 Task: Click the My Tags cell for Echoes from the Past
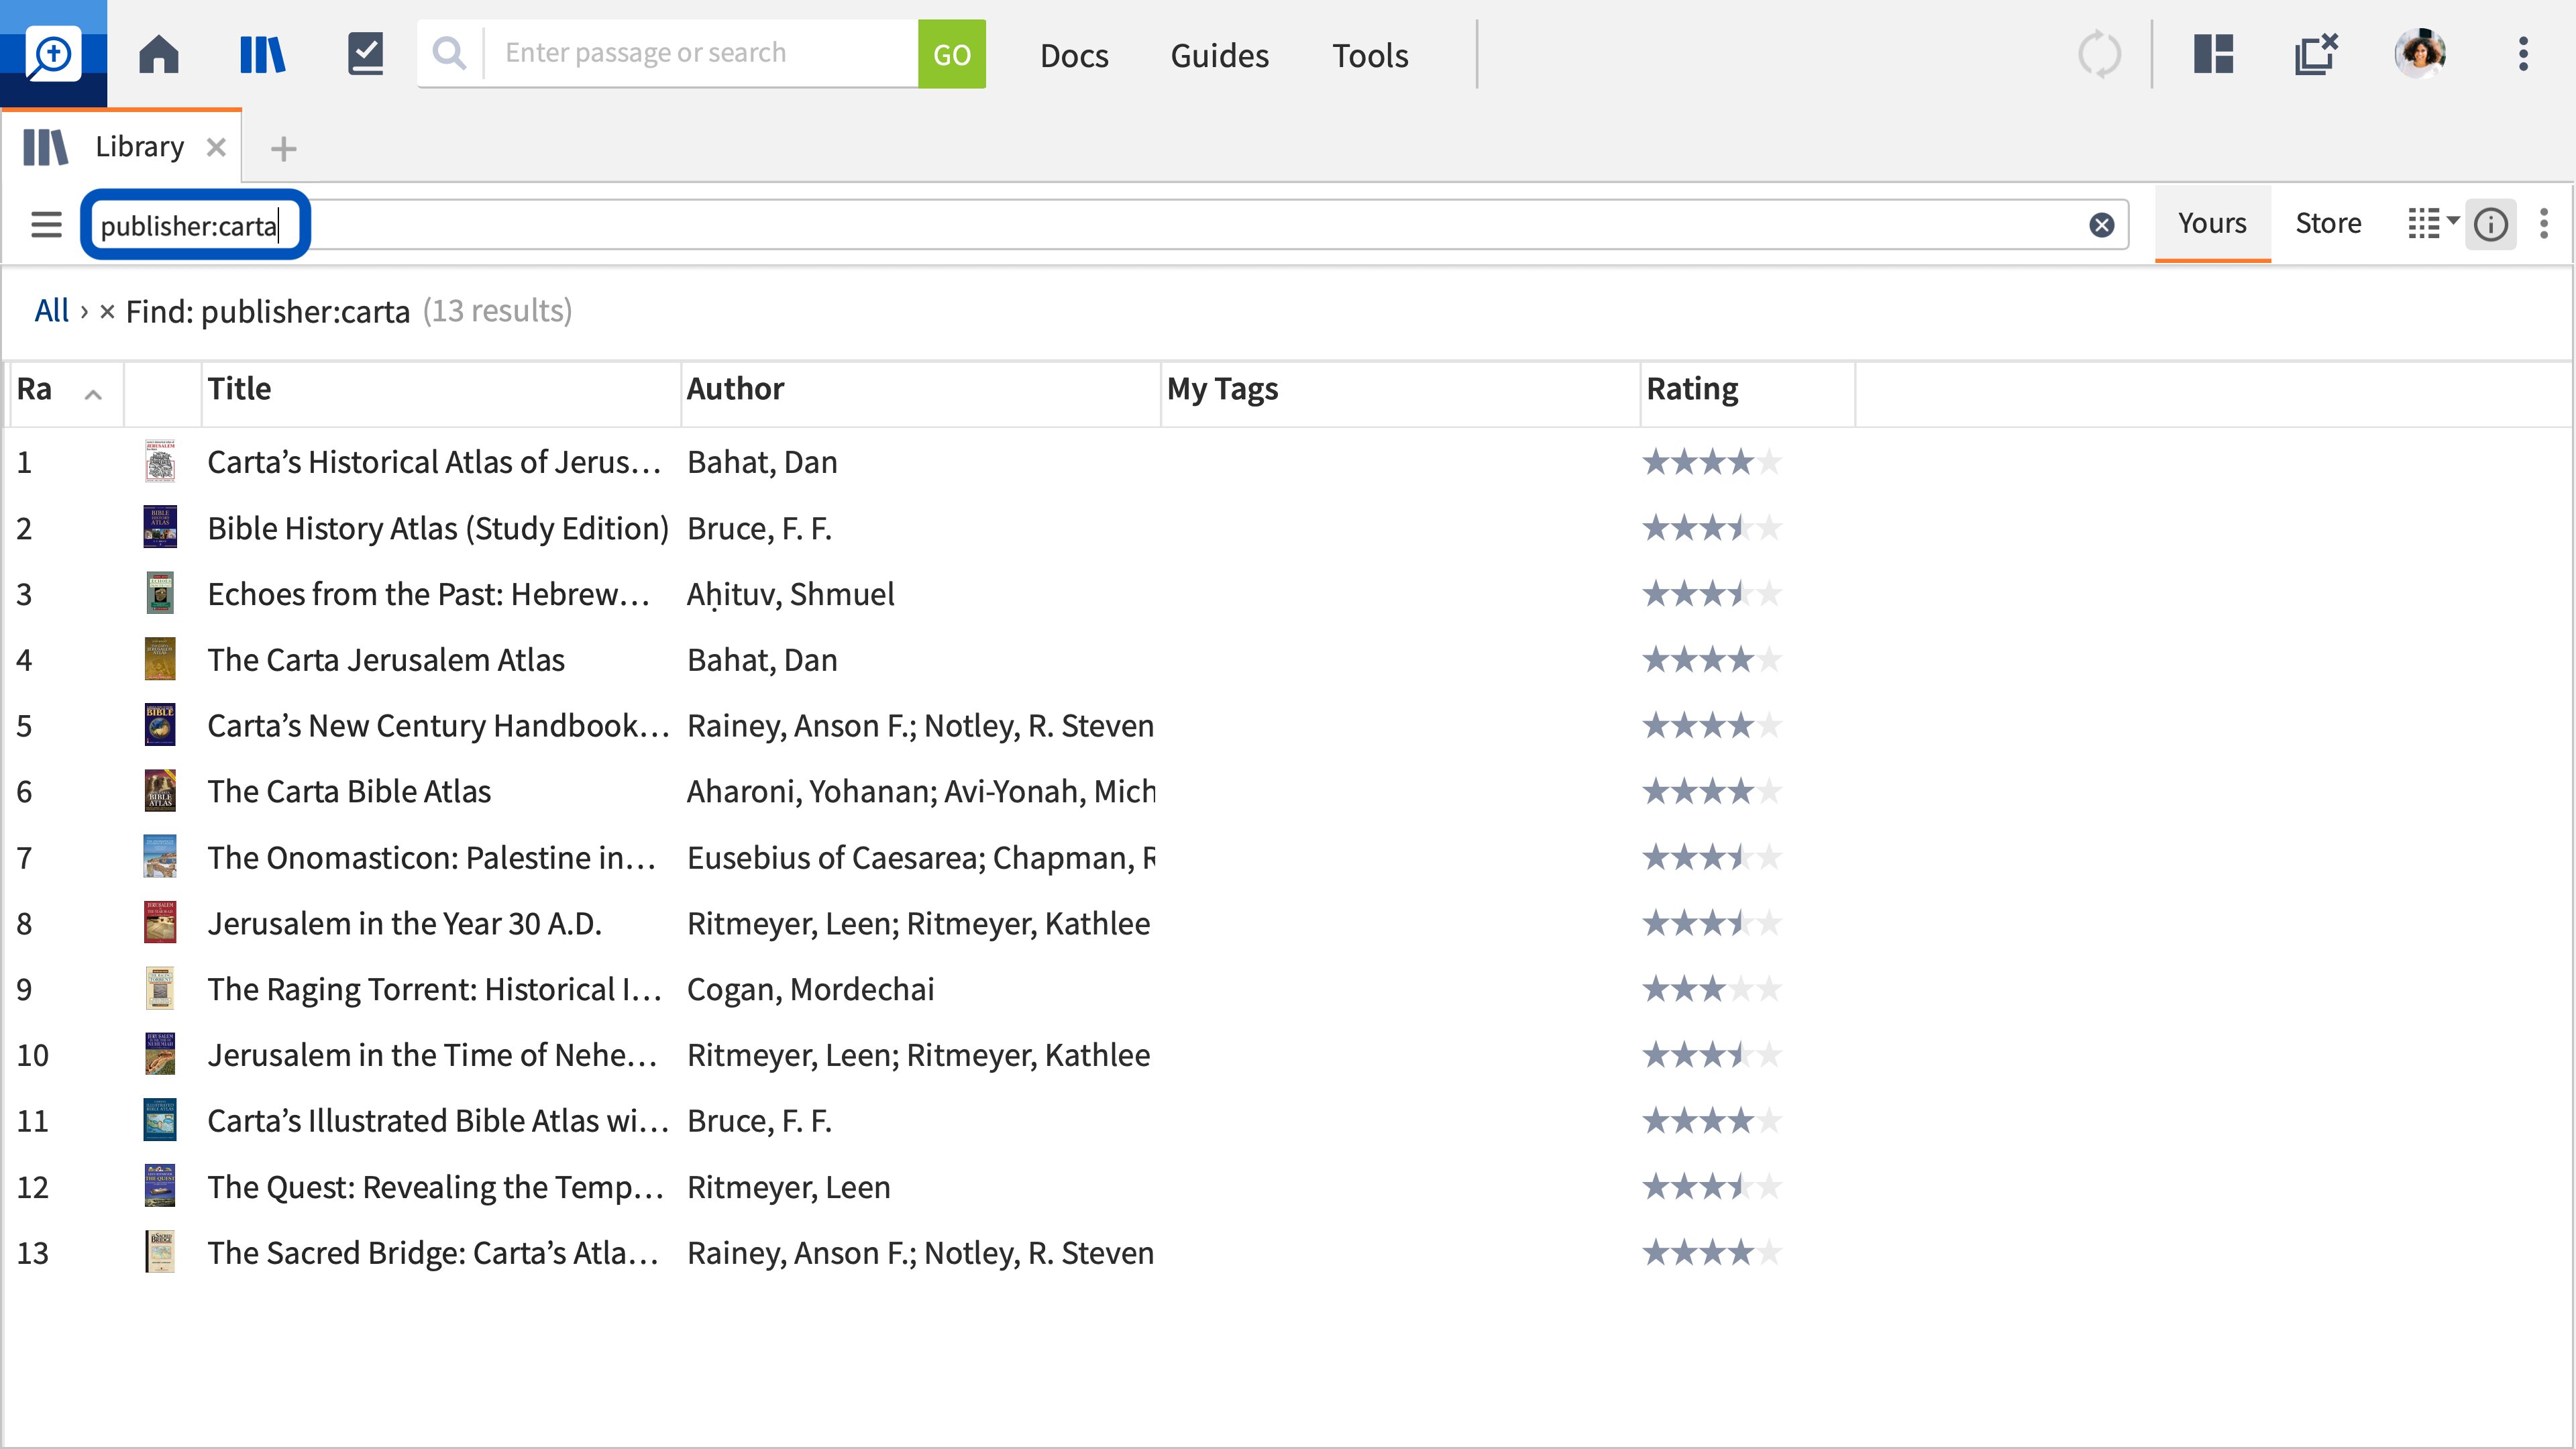click(1400, 594)
